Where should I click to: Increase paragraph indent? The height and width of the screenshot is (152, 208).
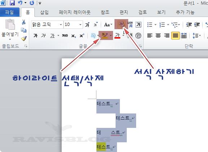[x=197, y=24]
